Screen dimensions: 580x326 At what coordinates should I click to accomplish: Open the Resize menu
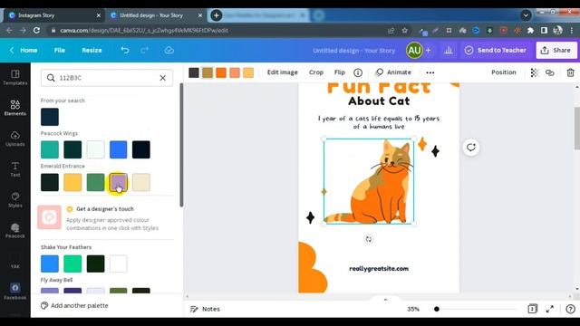(x=92, y=51)
